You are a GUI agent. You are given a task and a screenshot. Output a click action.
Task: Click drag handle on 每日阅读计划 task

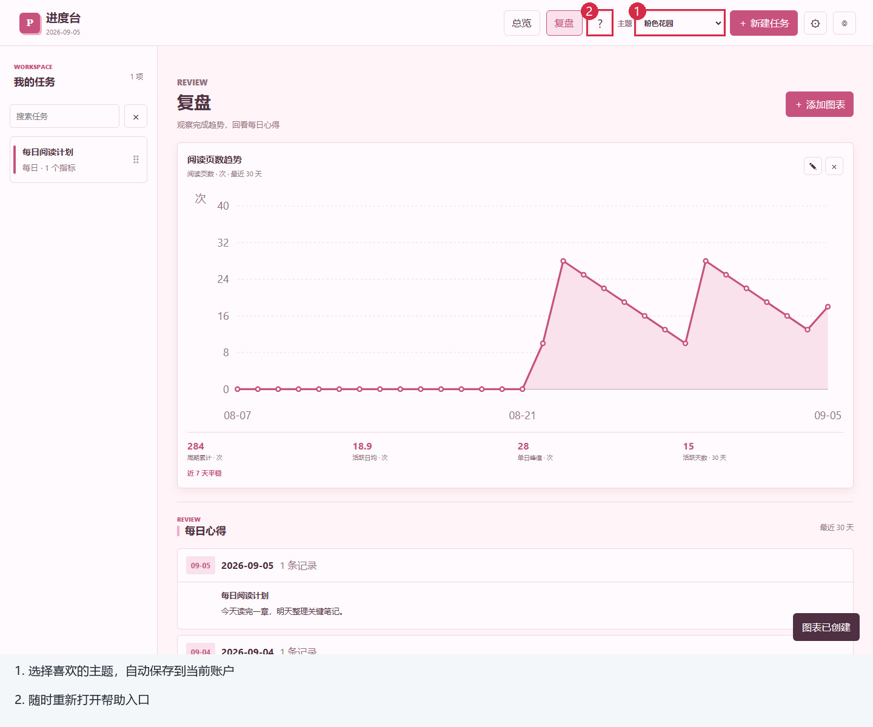[x=136, y=159]
